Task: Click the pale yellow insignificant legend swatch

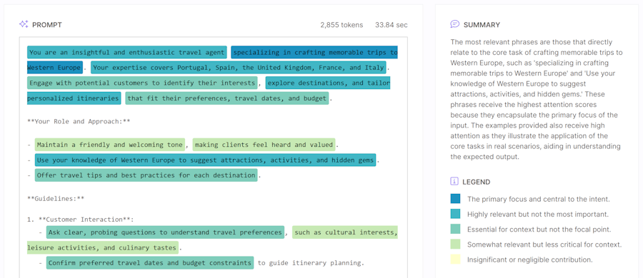Action: (455, 259)
